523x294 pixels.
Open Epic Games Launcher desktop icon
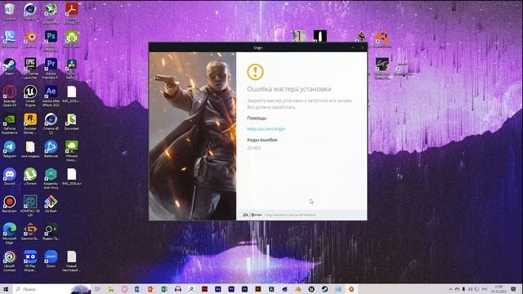[x=30, y=68]
